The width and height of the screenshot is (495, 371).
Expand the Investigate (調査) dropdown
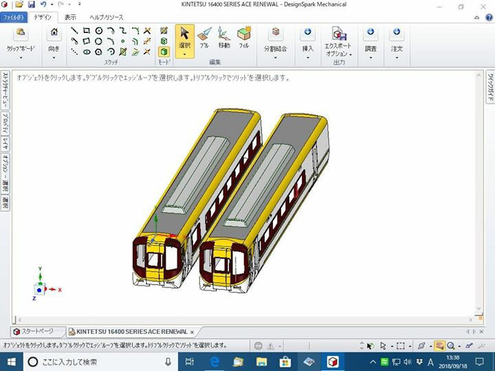(371, 58)
